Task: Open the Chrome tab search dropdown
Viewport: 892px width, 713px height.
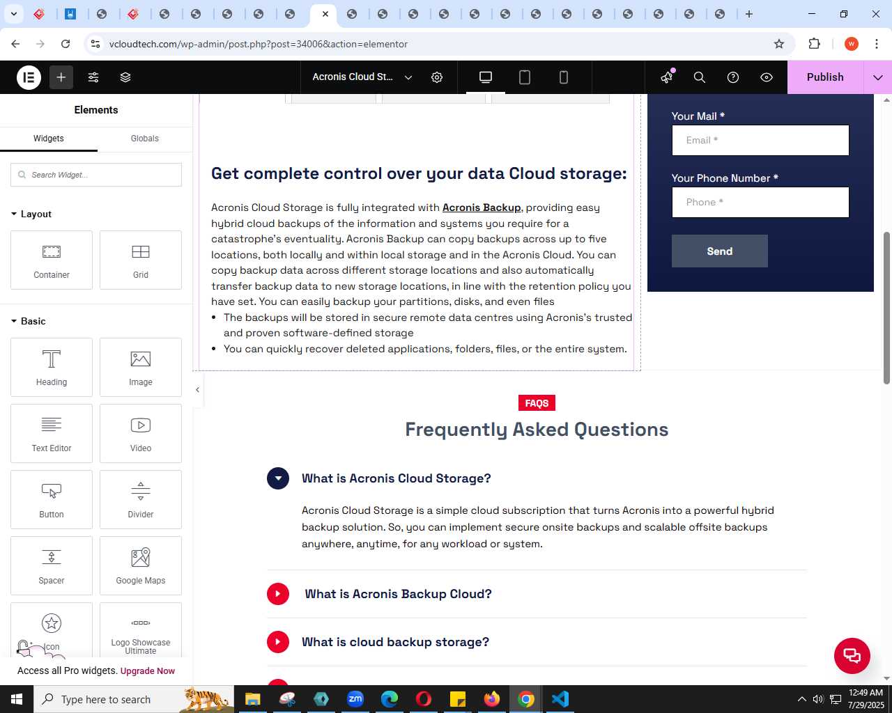Action: pos(14,14)
